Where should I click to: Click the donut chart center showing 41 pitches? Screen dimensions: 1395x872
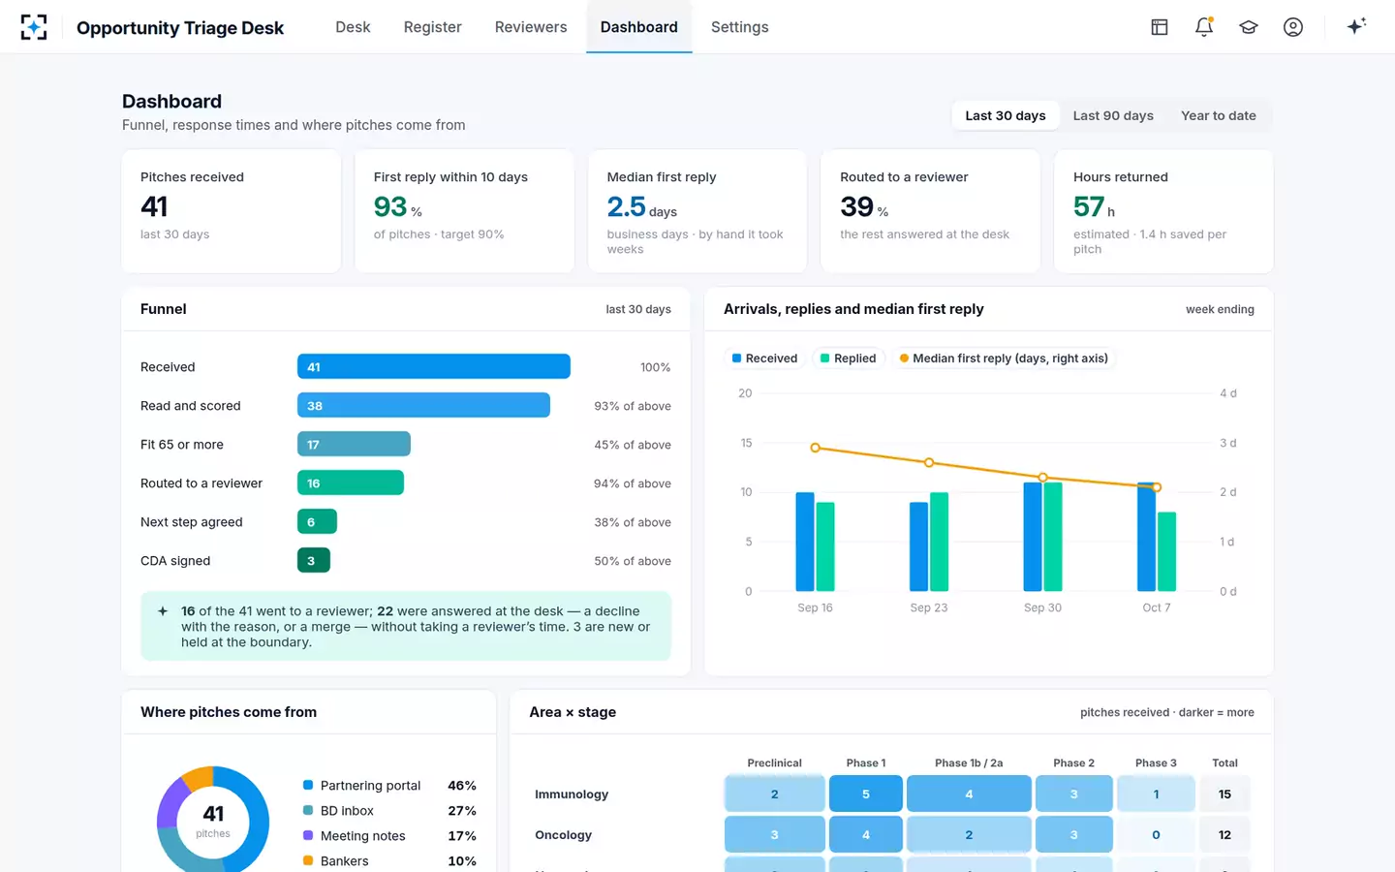213,821
